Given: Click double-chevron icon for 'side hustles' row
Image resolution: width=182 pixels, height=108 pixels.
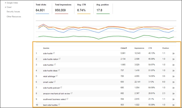Looking at the screenshot, I should coord(173,65).
